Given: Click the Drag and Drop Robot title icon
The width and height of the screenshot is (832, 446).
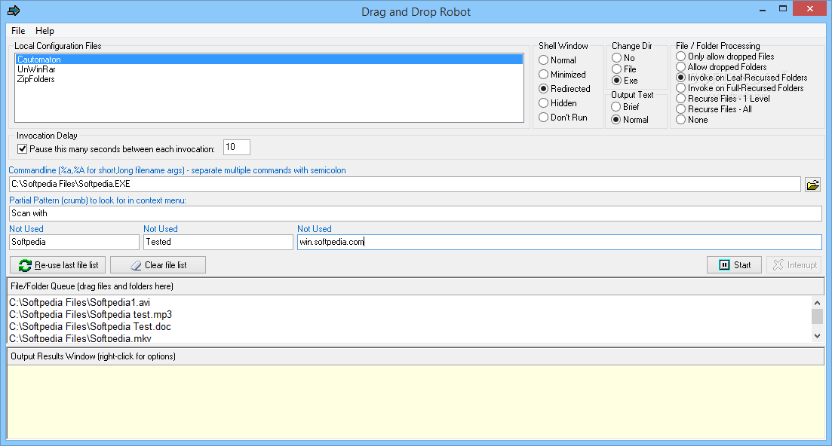Looking at the screenshot, I should pos(14,11).
